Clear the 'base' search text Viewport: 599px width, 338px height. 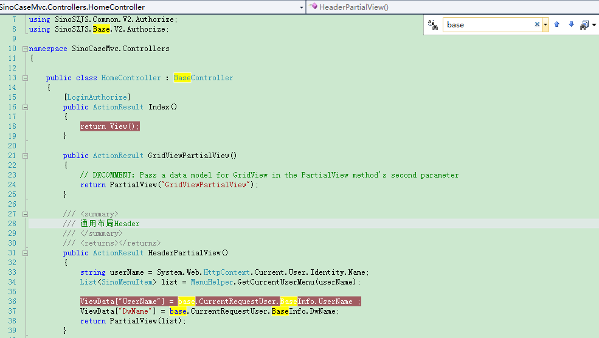(537, 25)
